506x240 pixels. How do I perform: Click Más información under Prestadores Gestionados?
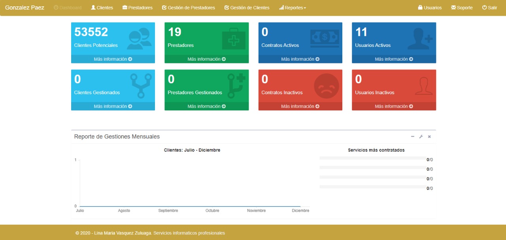tap(206, 106)
